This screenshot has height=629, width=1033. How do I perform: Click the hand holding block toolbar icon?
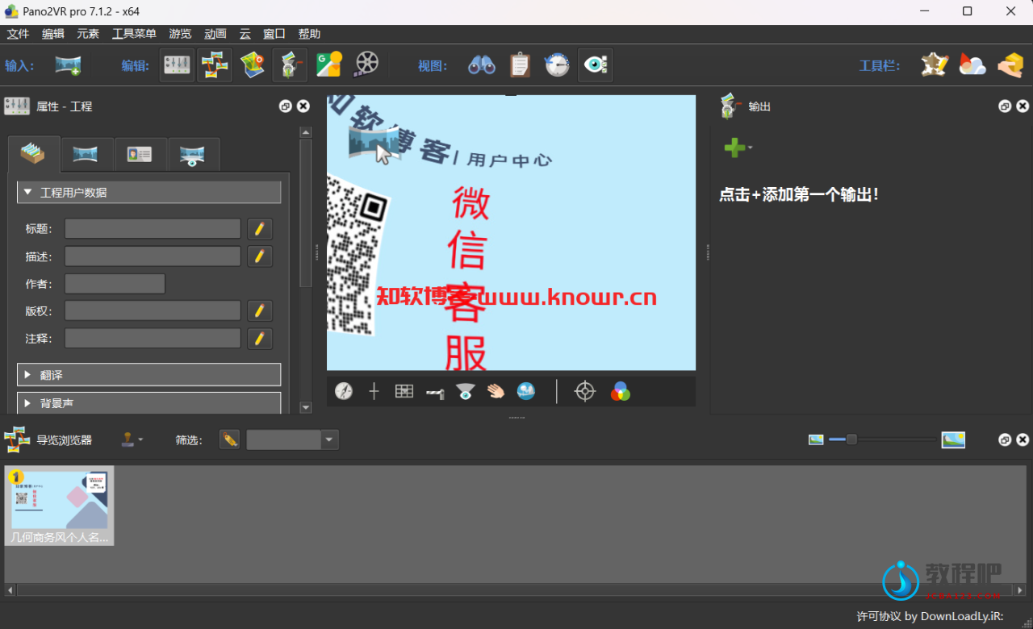(1010, 65)
